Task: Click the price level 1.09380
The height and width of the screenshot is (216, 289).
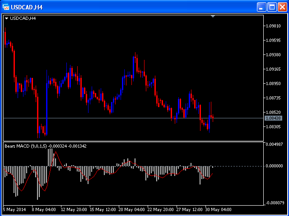Action: (x=273, y=55)
